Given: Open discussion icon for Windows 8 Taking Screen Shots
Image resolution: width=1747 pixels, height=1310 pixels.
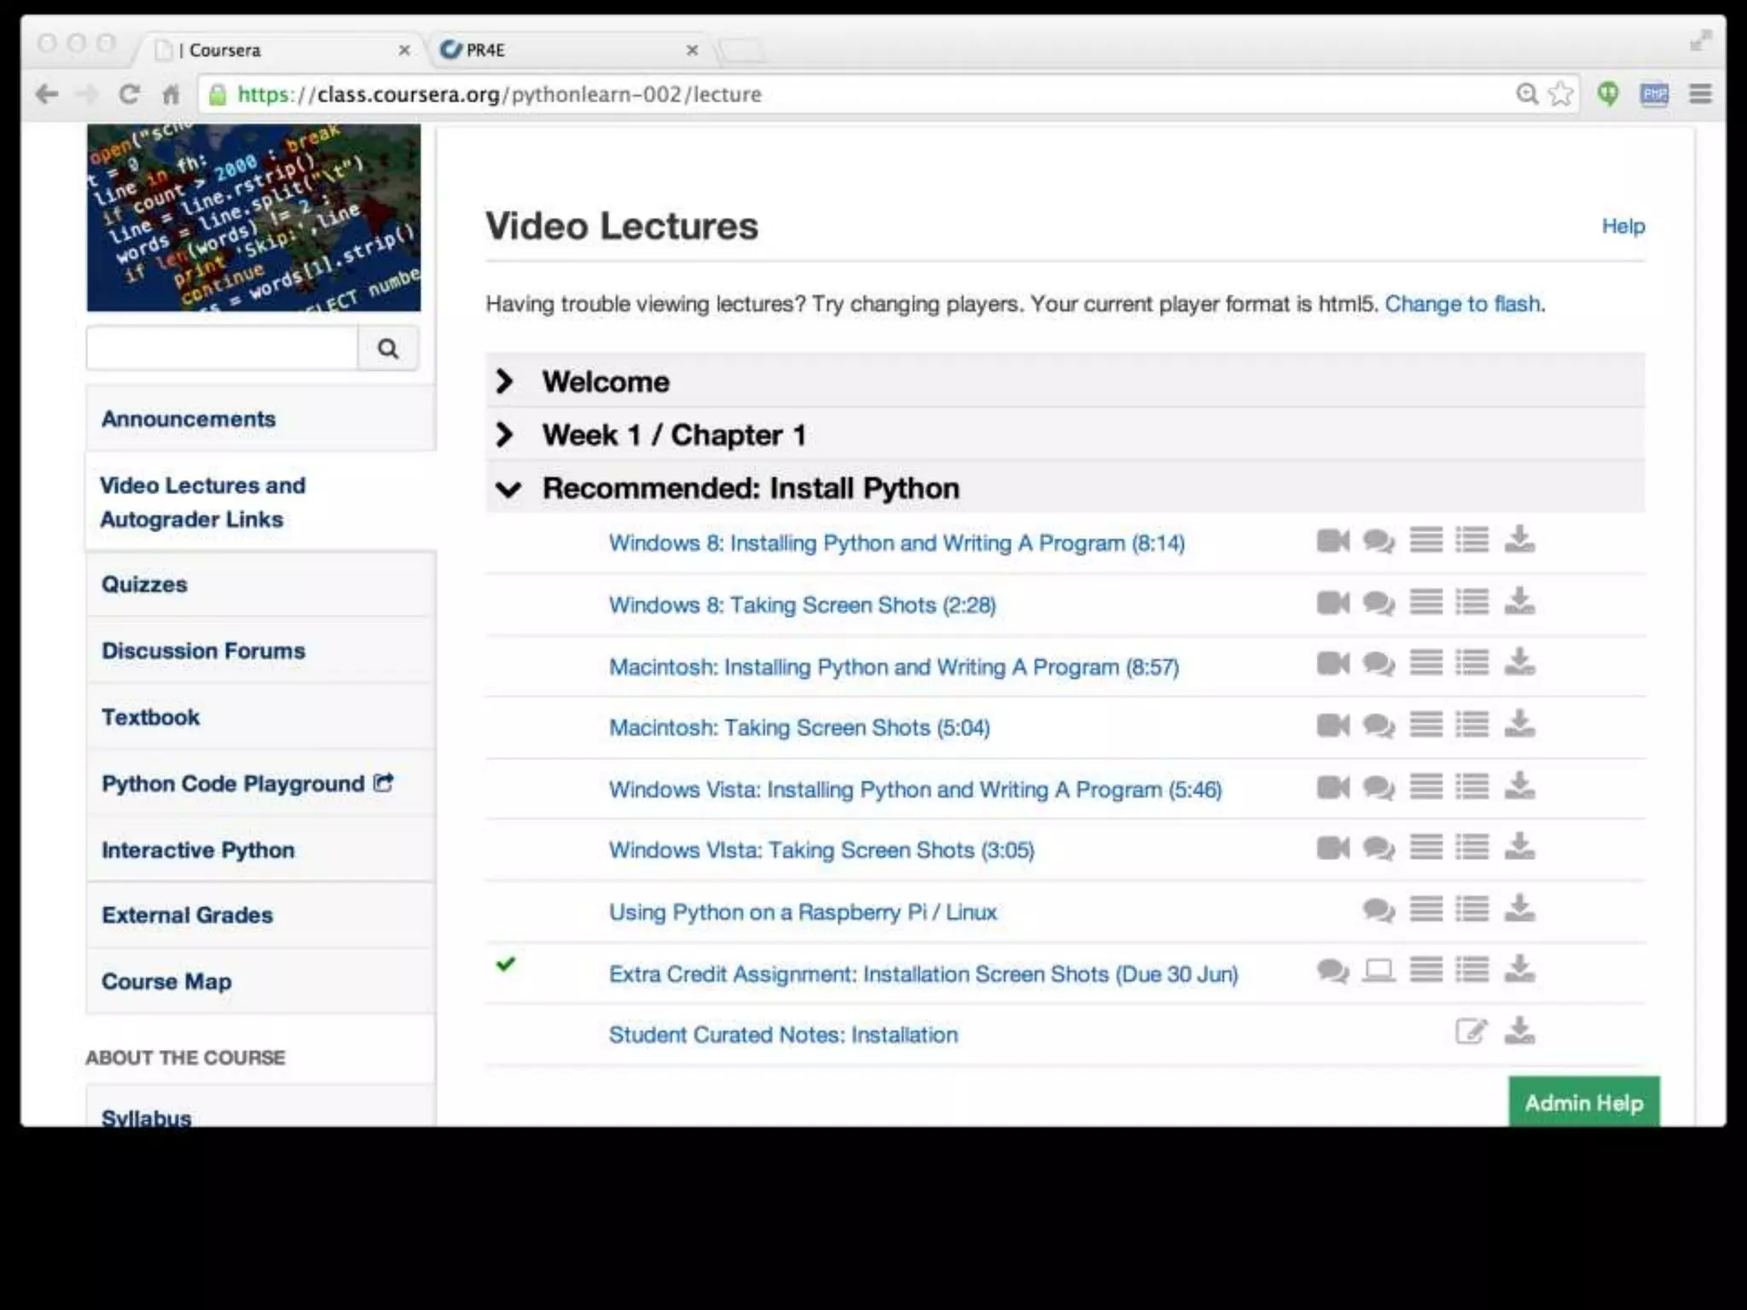Looking at the screenshot, I should [1378, 604].
